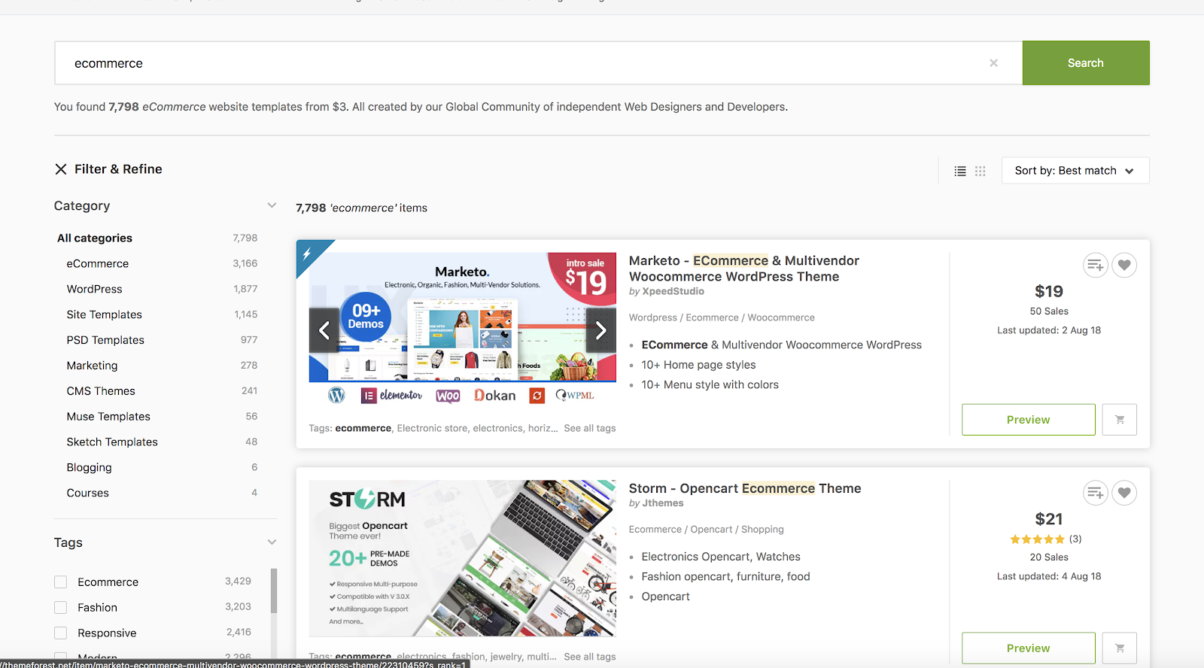The width and height of the screenshot is (1204, 668).
Task: Switch to list view layout
Action: pyautogui.click(x=960, y=171)
